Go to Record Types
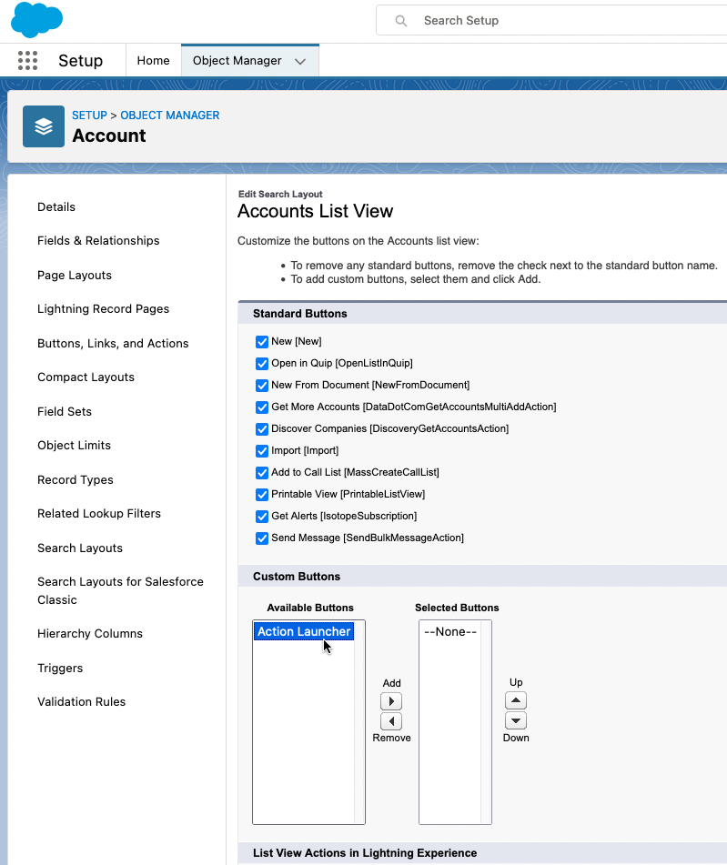This screenshot has height=865, width=727. coord(76,480)
